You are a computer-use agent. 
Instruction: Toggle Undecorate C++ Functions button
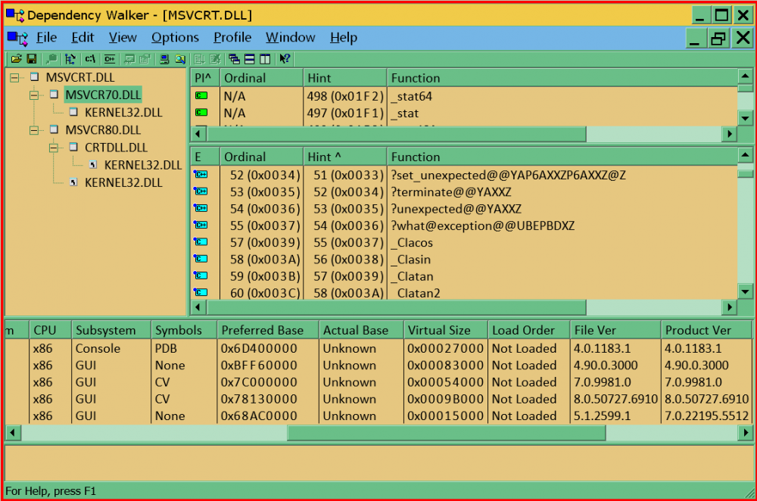[110, 59]
